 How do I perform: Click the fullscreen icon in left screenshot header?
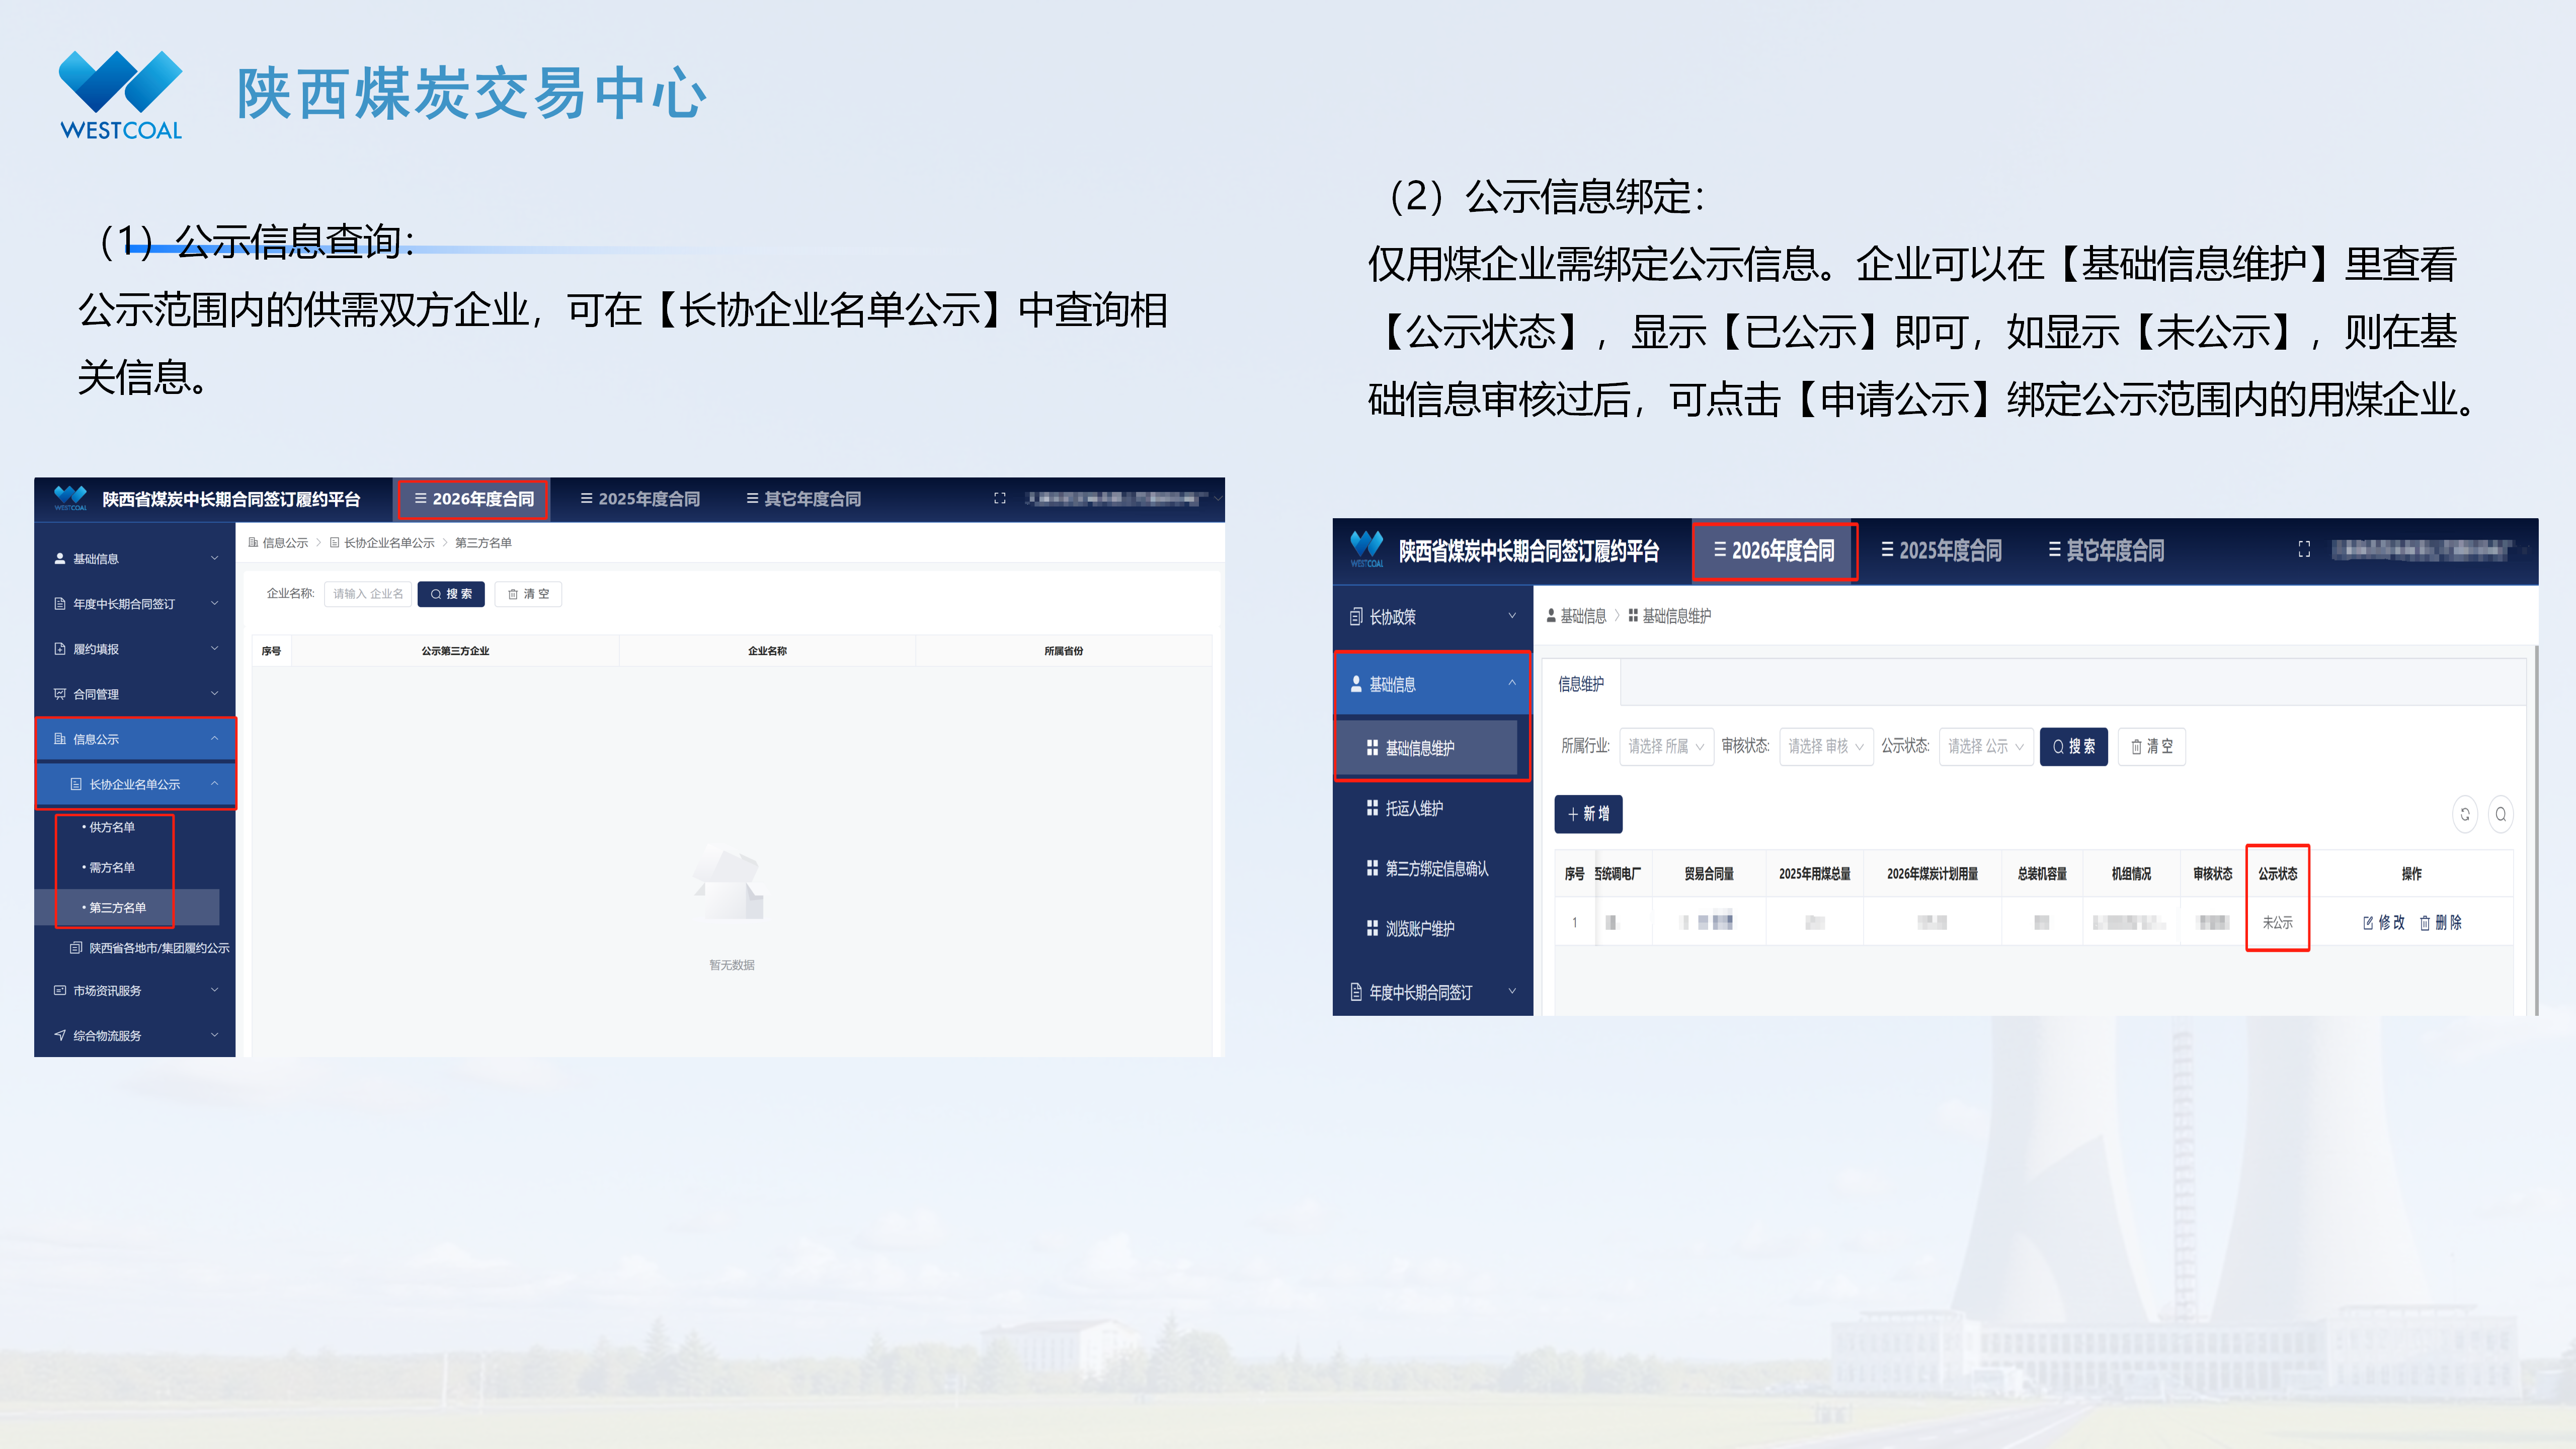[x=999, y=498]
